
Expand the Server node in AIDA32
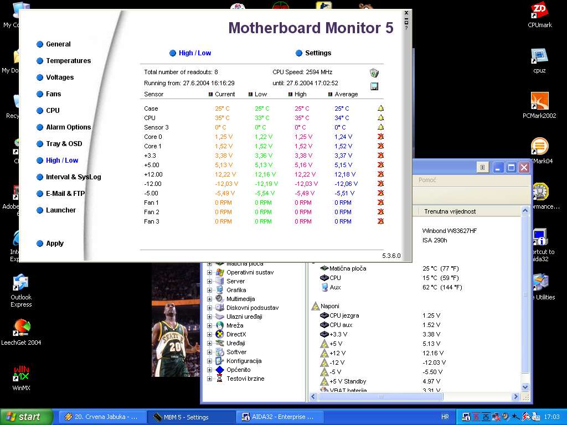[x=209, y=281]
